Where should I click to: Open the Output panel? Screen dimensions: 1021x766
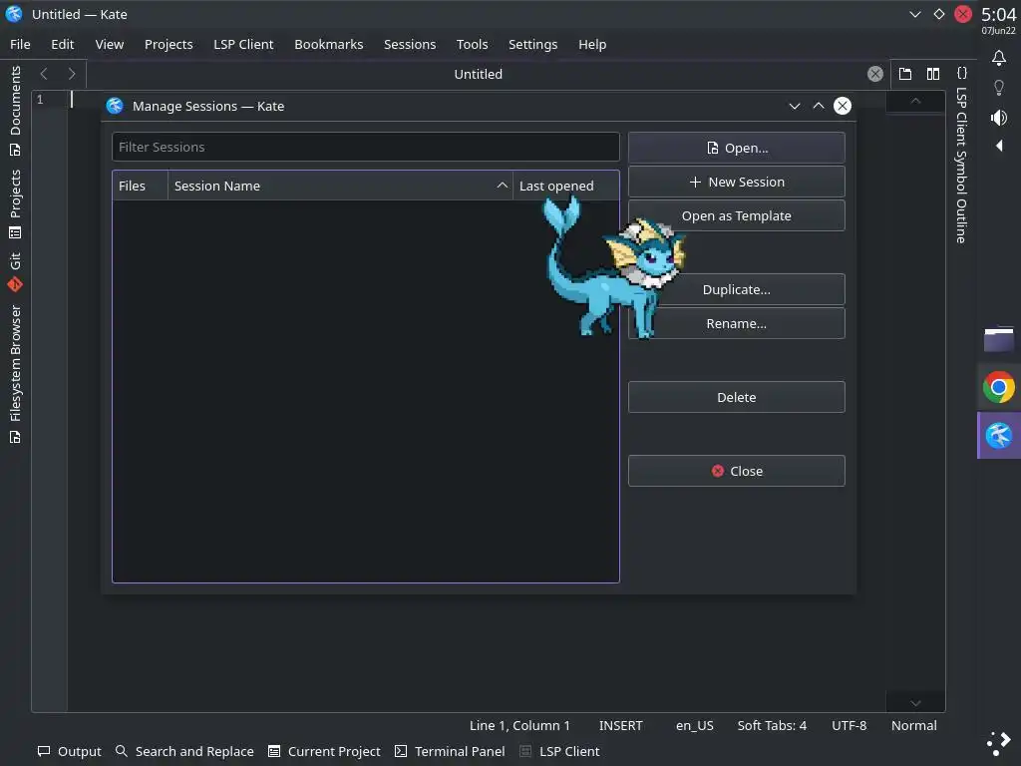point(70,751)
